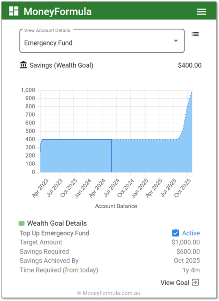Open the hamburger menu
The width and height of the screenshot is (219, 301).
click(x=201, y=12)
